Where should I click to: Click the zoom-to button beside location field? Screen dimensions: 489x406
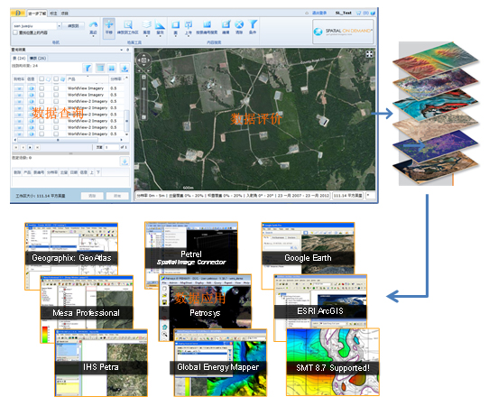pos(73,26)
